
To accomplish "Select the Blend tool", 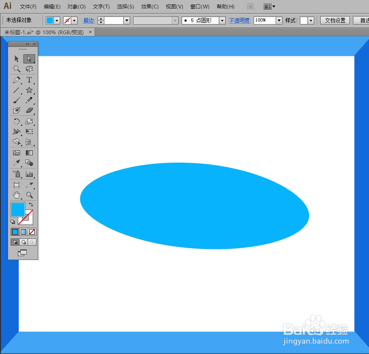I will pos(29,163).
